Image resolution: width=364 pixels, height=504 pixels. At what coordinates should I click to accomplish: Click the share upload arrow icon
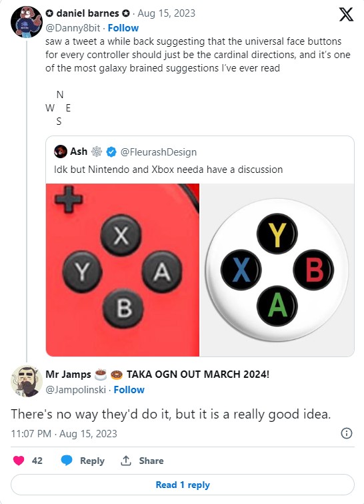[x=126, y=461]
